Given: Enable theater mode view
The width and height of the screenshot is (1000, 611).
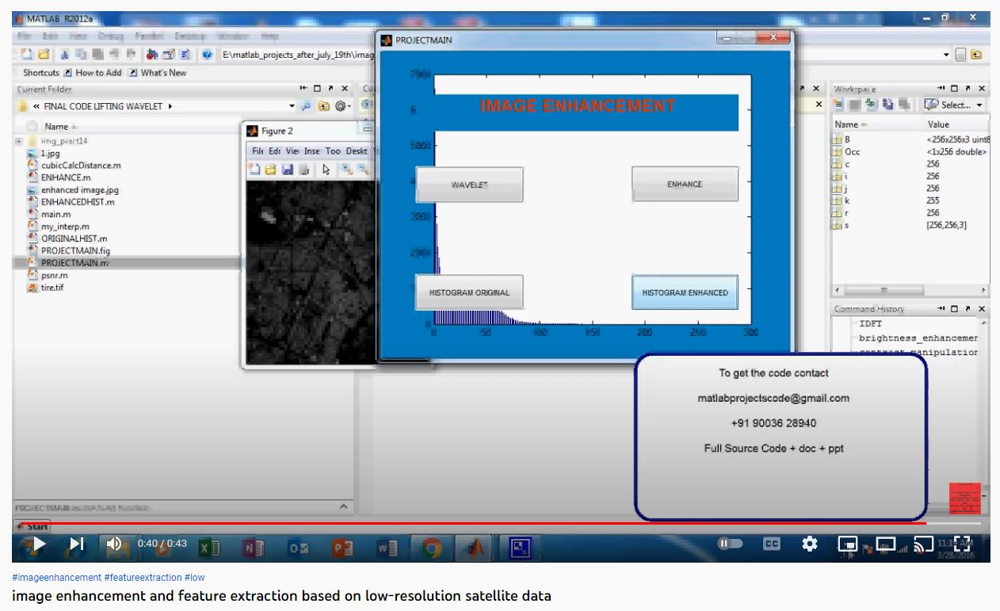Looking at the screenshot, I should (885, 544).
